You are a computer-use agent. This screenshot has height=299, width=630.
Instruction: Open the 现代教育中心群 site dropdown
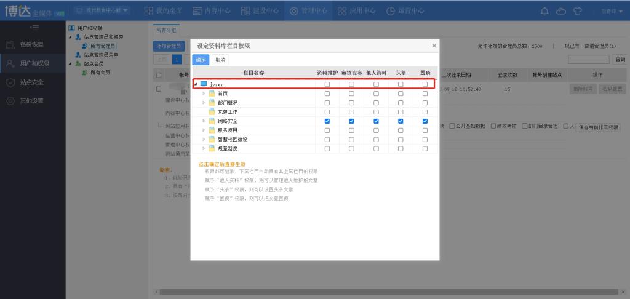point(102,11)
